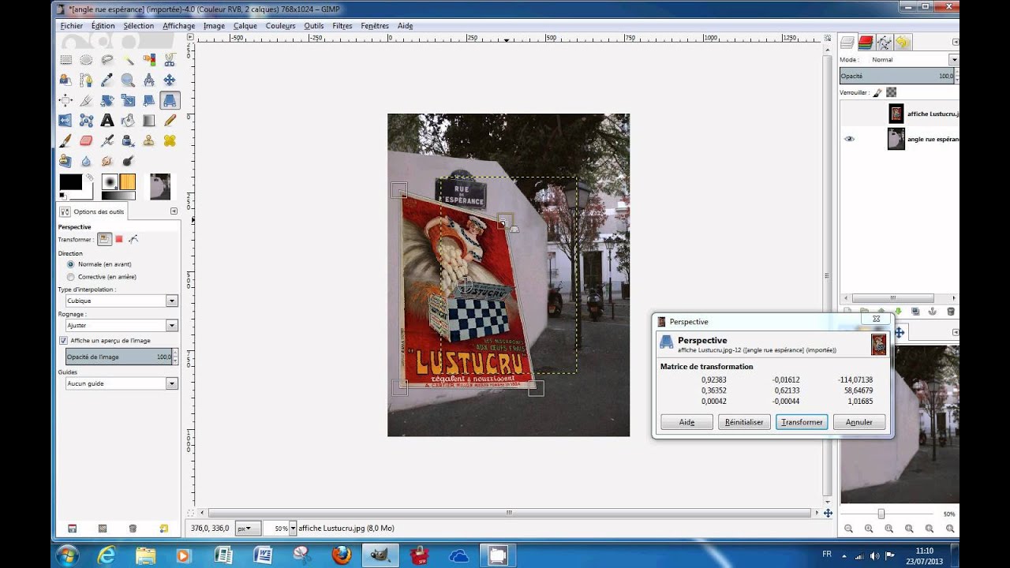Select the Free Select lasso tool
1010x568 pixels.
107,59
